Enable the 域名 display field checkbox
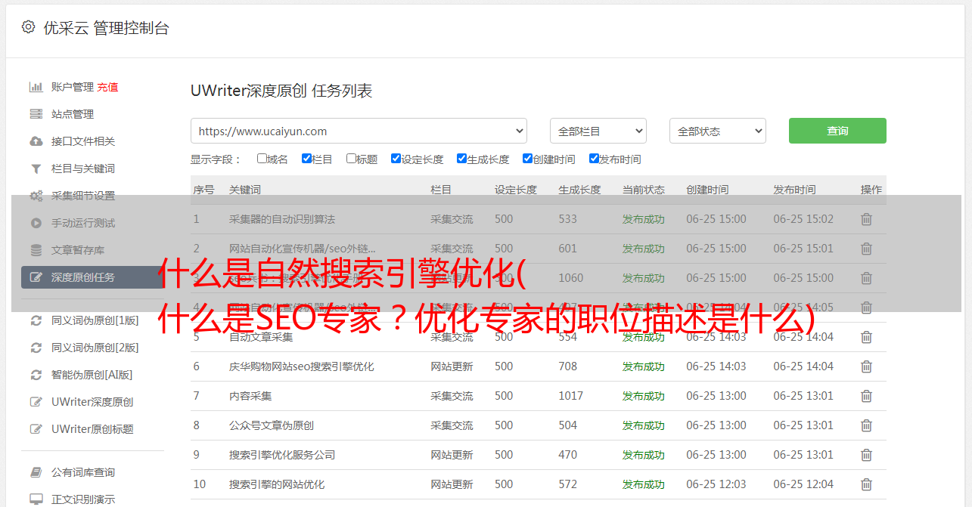 point(262,159)
